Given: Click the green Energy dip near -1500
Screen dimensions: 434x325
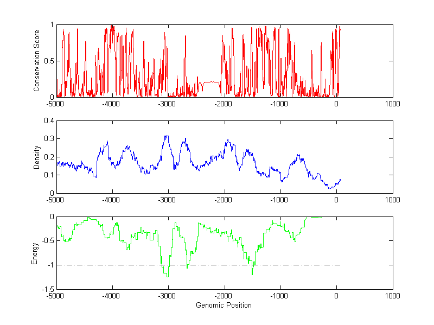Looking at the screenshot, I should 252,273.
